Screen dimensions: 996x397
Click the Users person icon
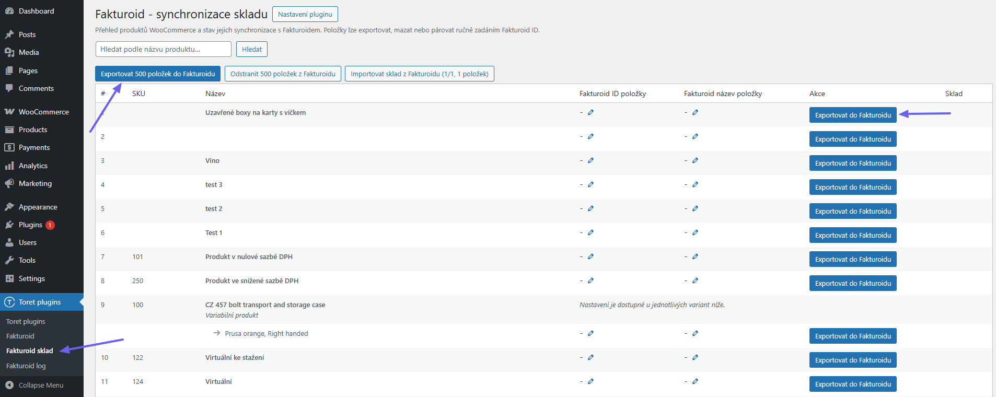[9, 242]
